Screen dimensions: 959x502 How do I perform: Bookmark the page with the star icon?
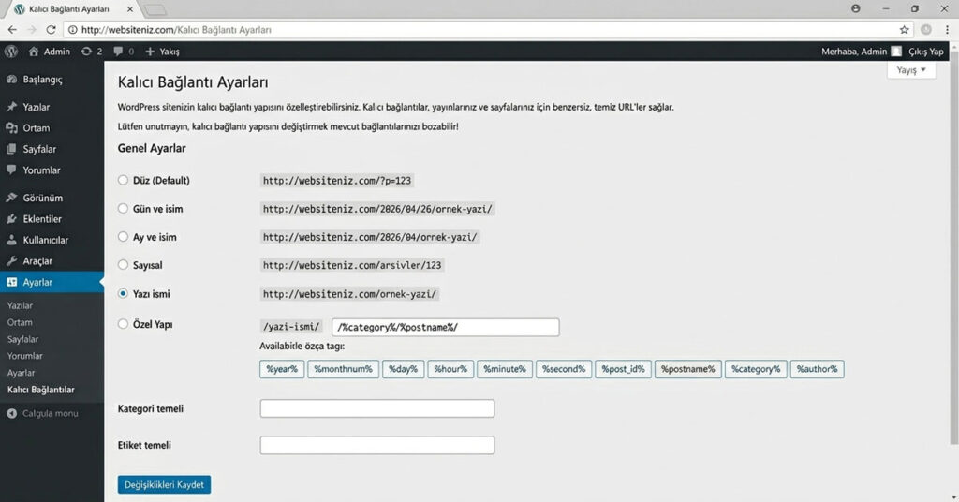click(x=904, y=29)
